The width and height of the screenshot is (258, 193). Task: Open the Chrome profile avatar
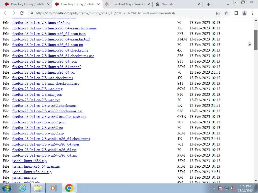coord(244,13)
